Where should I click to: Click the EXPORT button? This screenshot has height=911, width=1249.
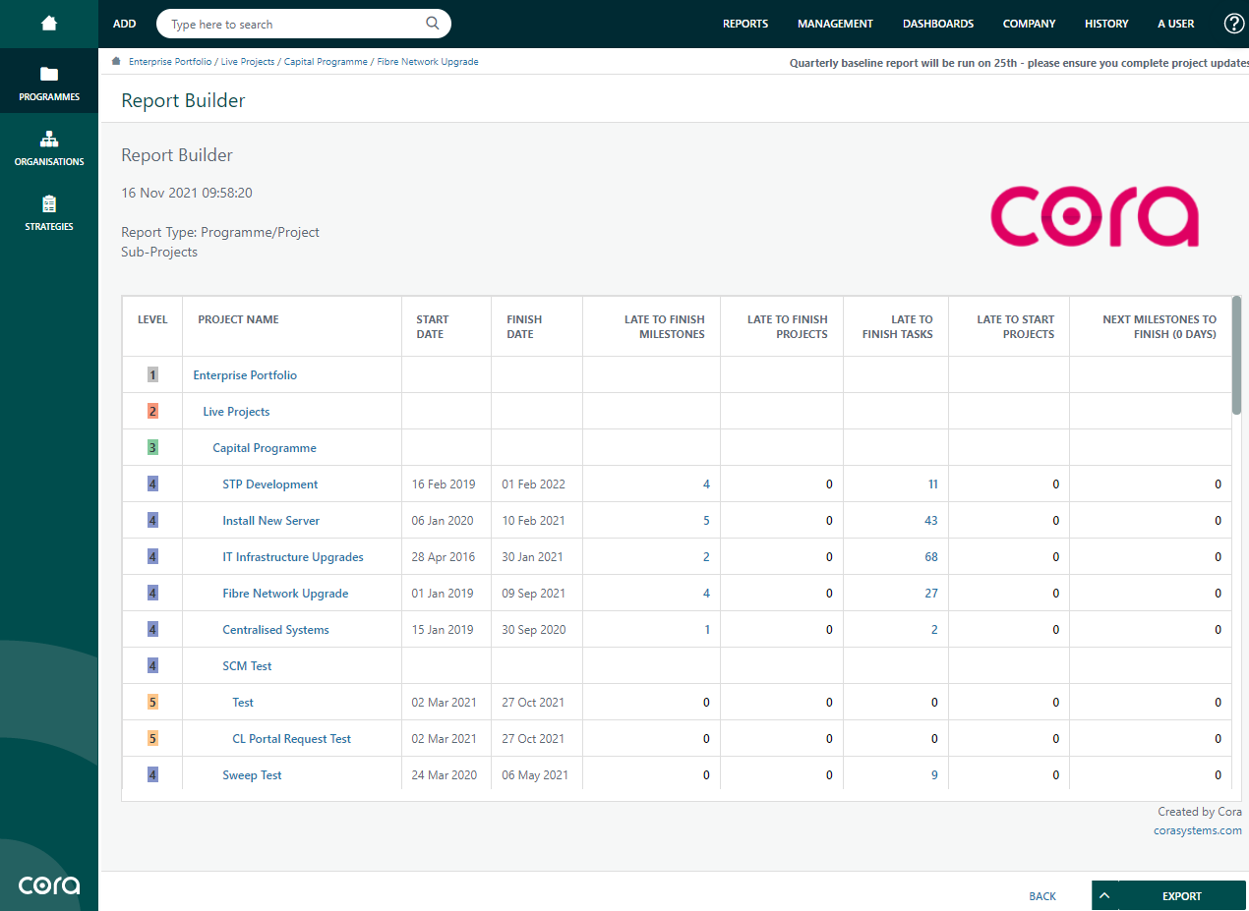tap(1182, 895)
